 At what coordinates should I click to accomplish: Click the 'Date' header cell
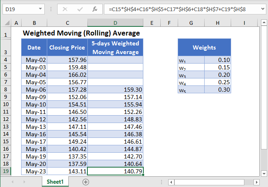click(34, 47)
